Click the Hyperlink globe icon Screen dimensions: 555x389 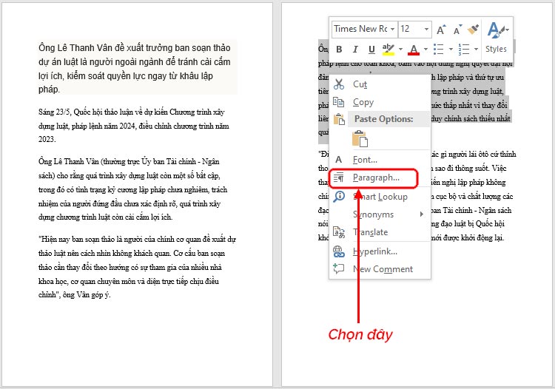click(339, 251)
